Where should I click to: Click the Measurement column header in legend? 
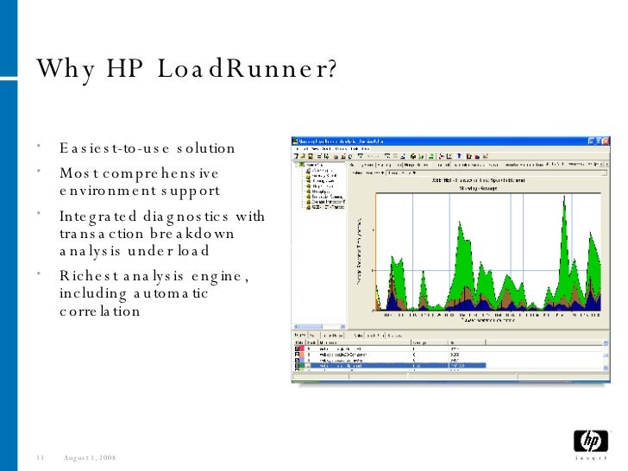[364, 342]
